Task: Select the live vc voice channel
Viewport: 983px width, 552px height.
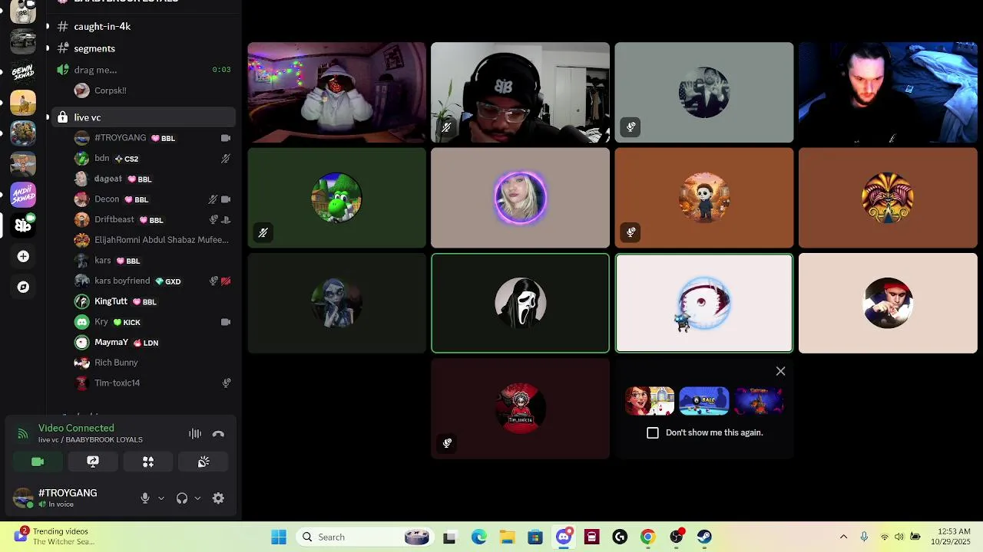Action: tap(142, 117)
